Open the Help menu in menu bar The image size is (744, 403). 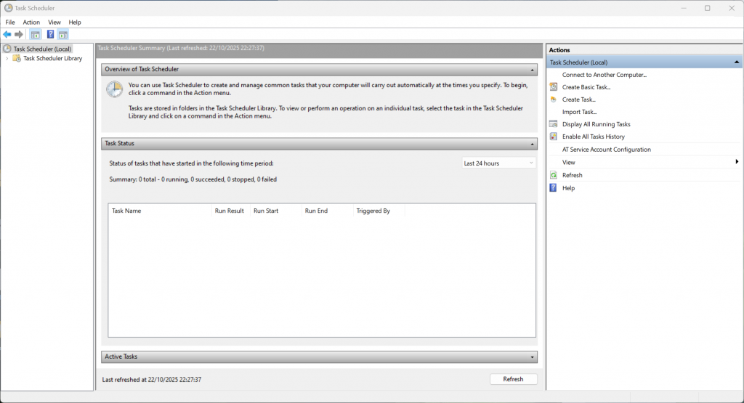(75, 23)
